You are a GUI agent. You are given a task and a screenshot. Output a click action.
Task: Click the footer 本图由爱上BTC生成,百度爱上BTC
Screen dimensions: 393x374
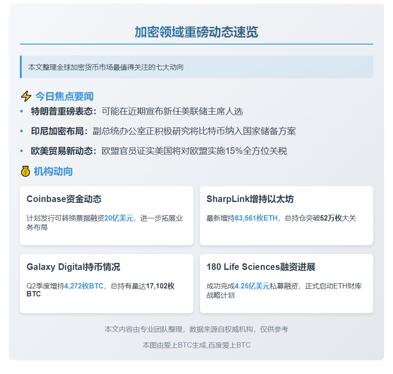(196, 345)
